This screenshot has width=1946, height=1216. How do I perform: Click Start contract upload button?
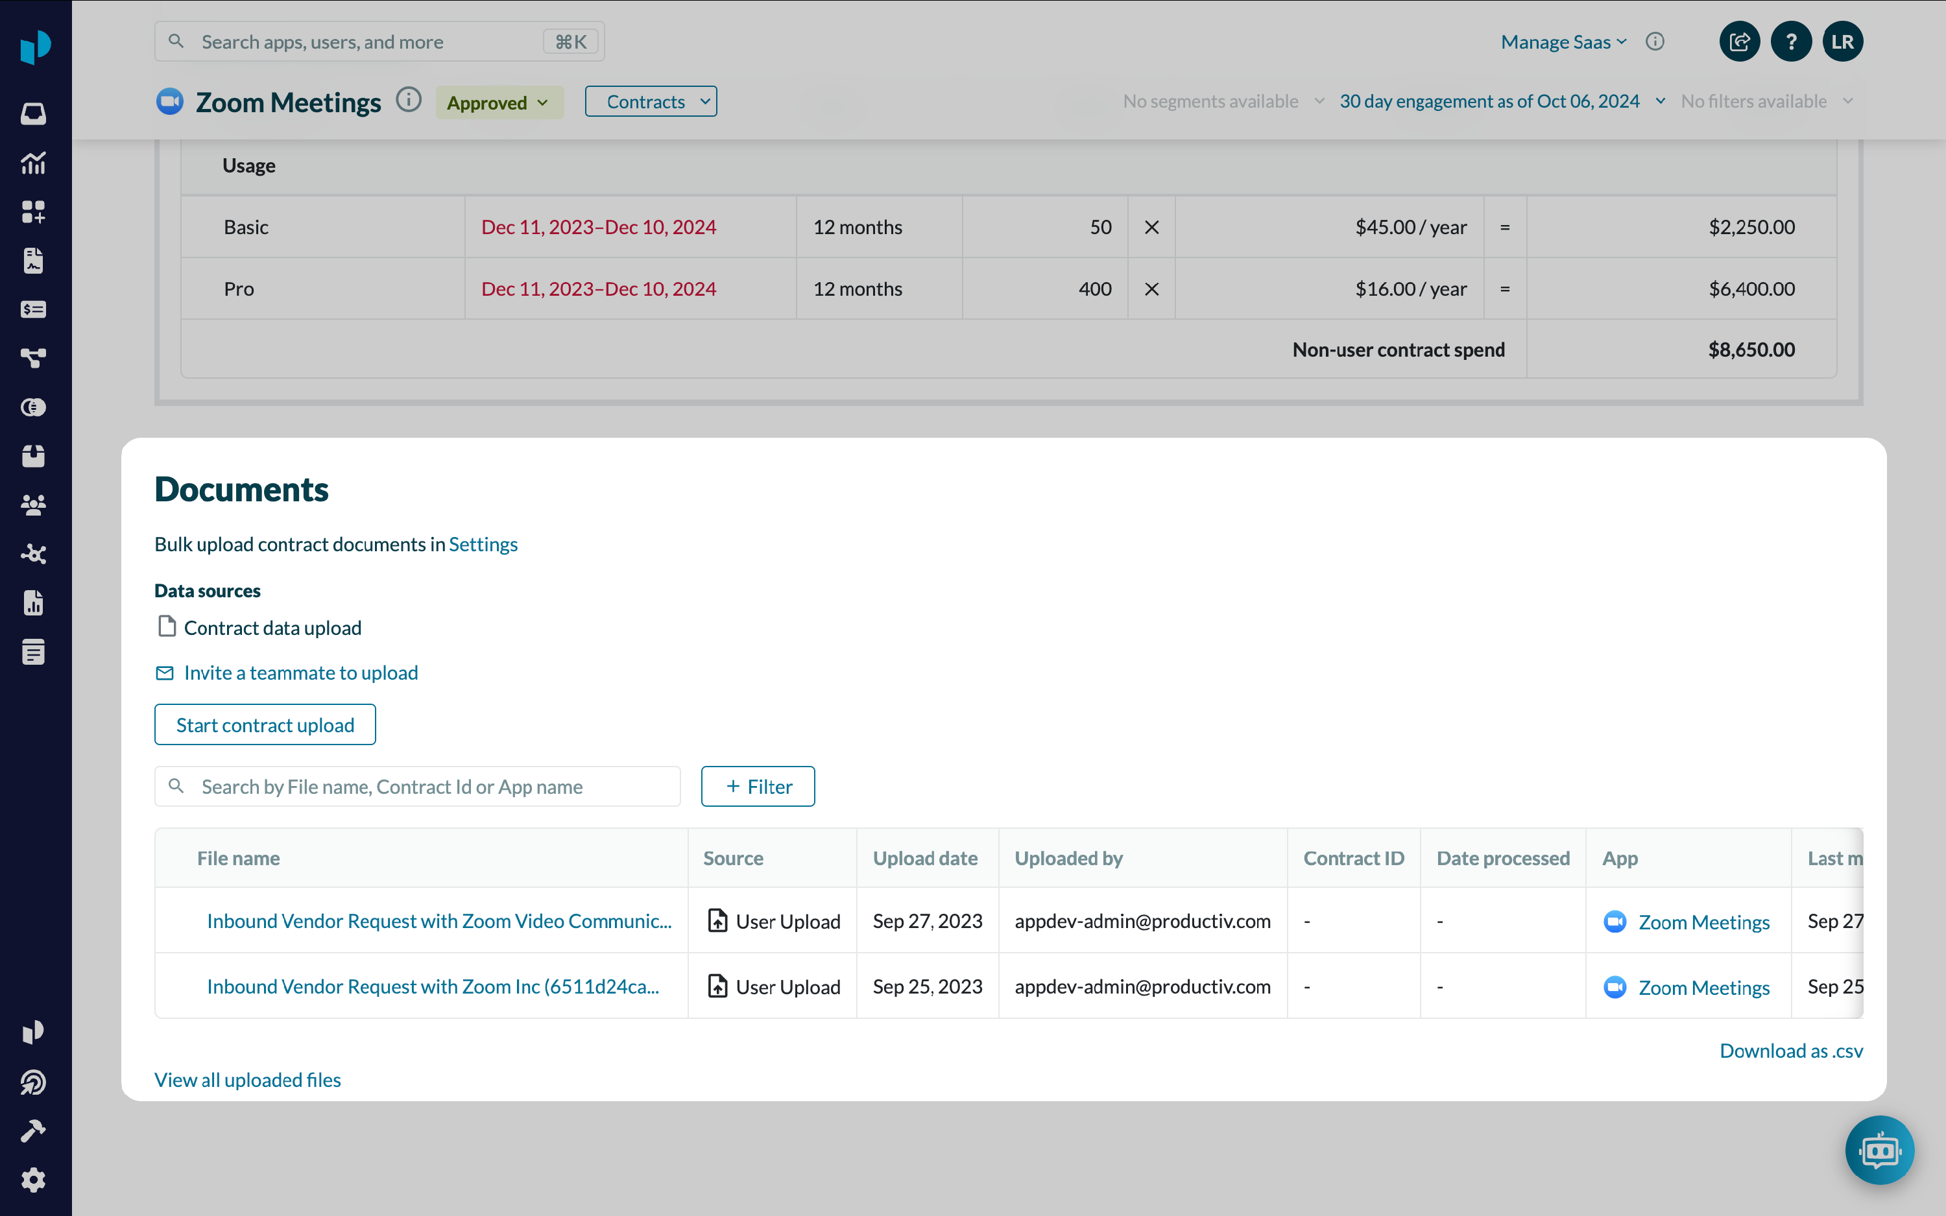pyautogui.click(x=265, y=724)
